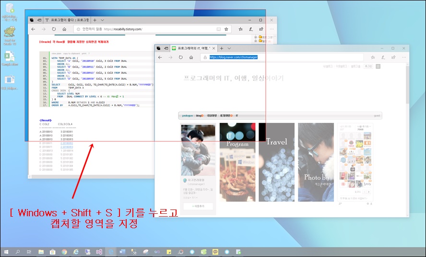The image size is (426, 257).
Task: Open the 'prologue' blog menu item
Action: click(187, 116)
